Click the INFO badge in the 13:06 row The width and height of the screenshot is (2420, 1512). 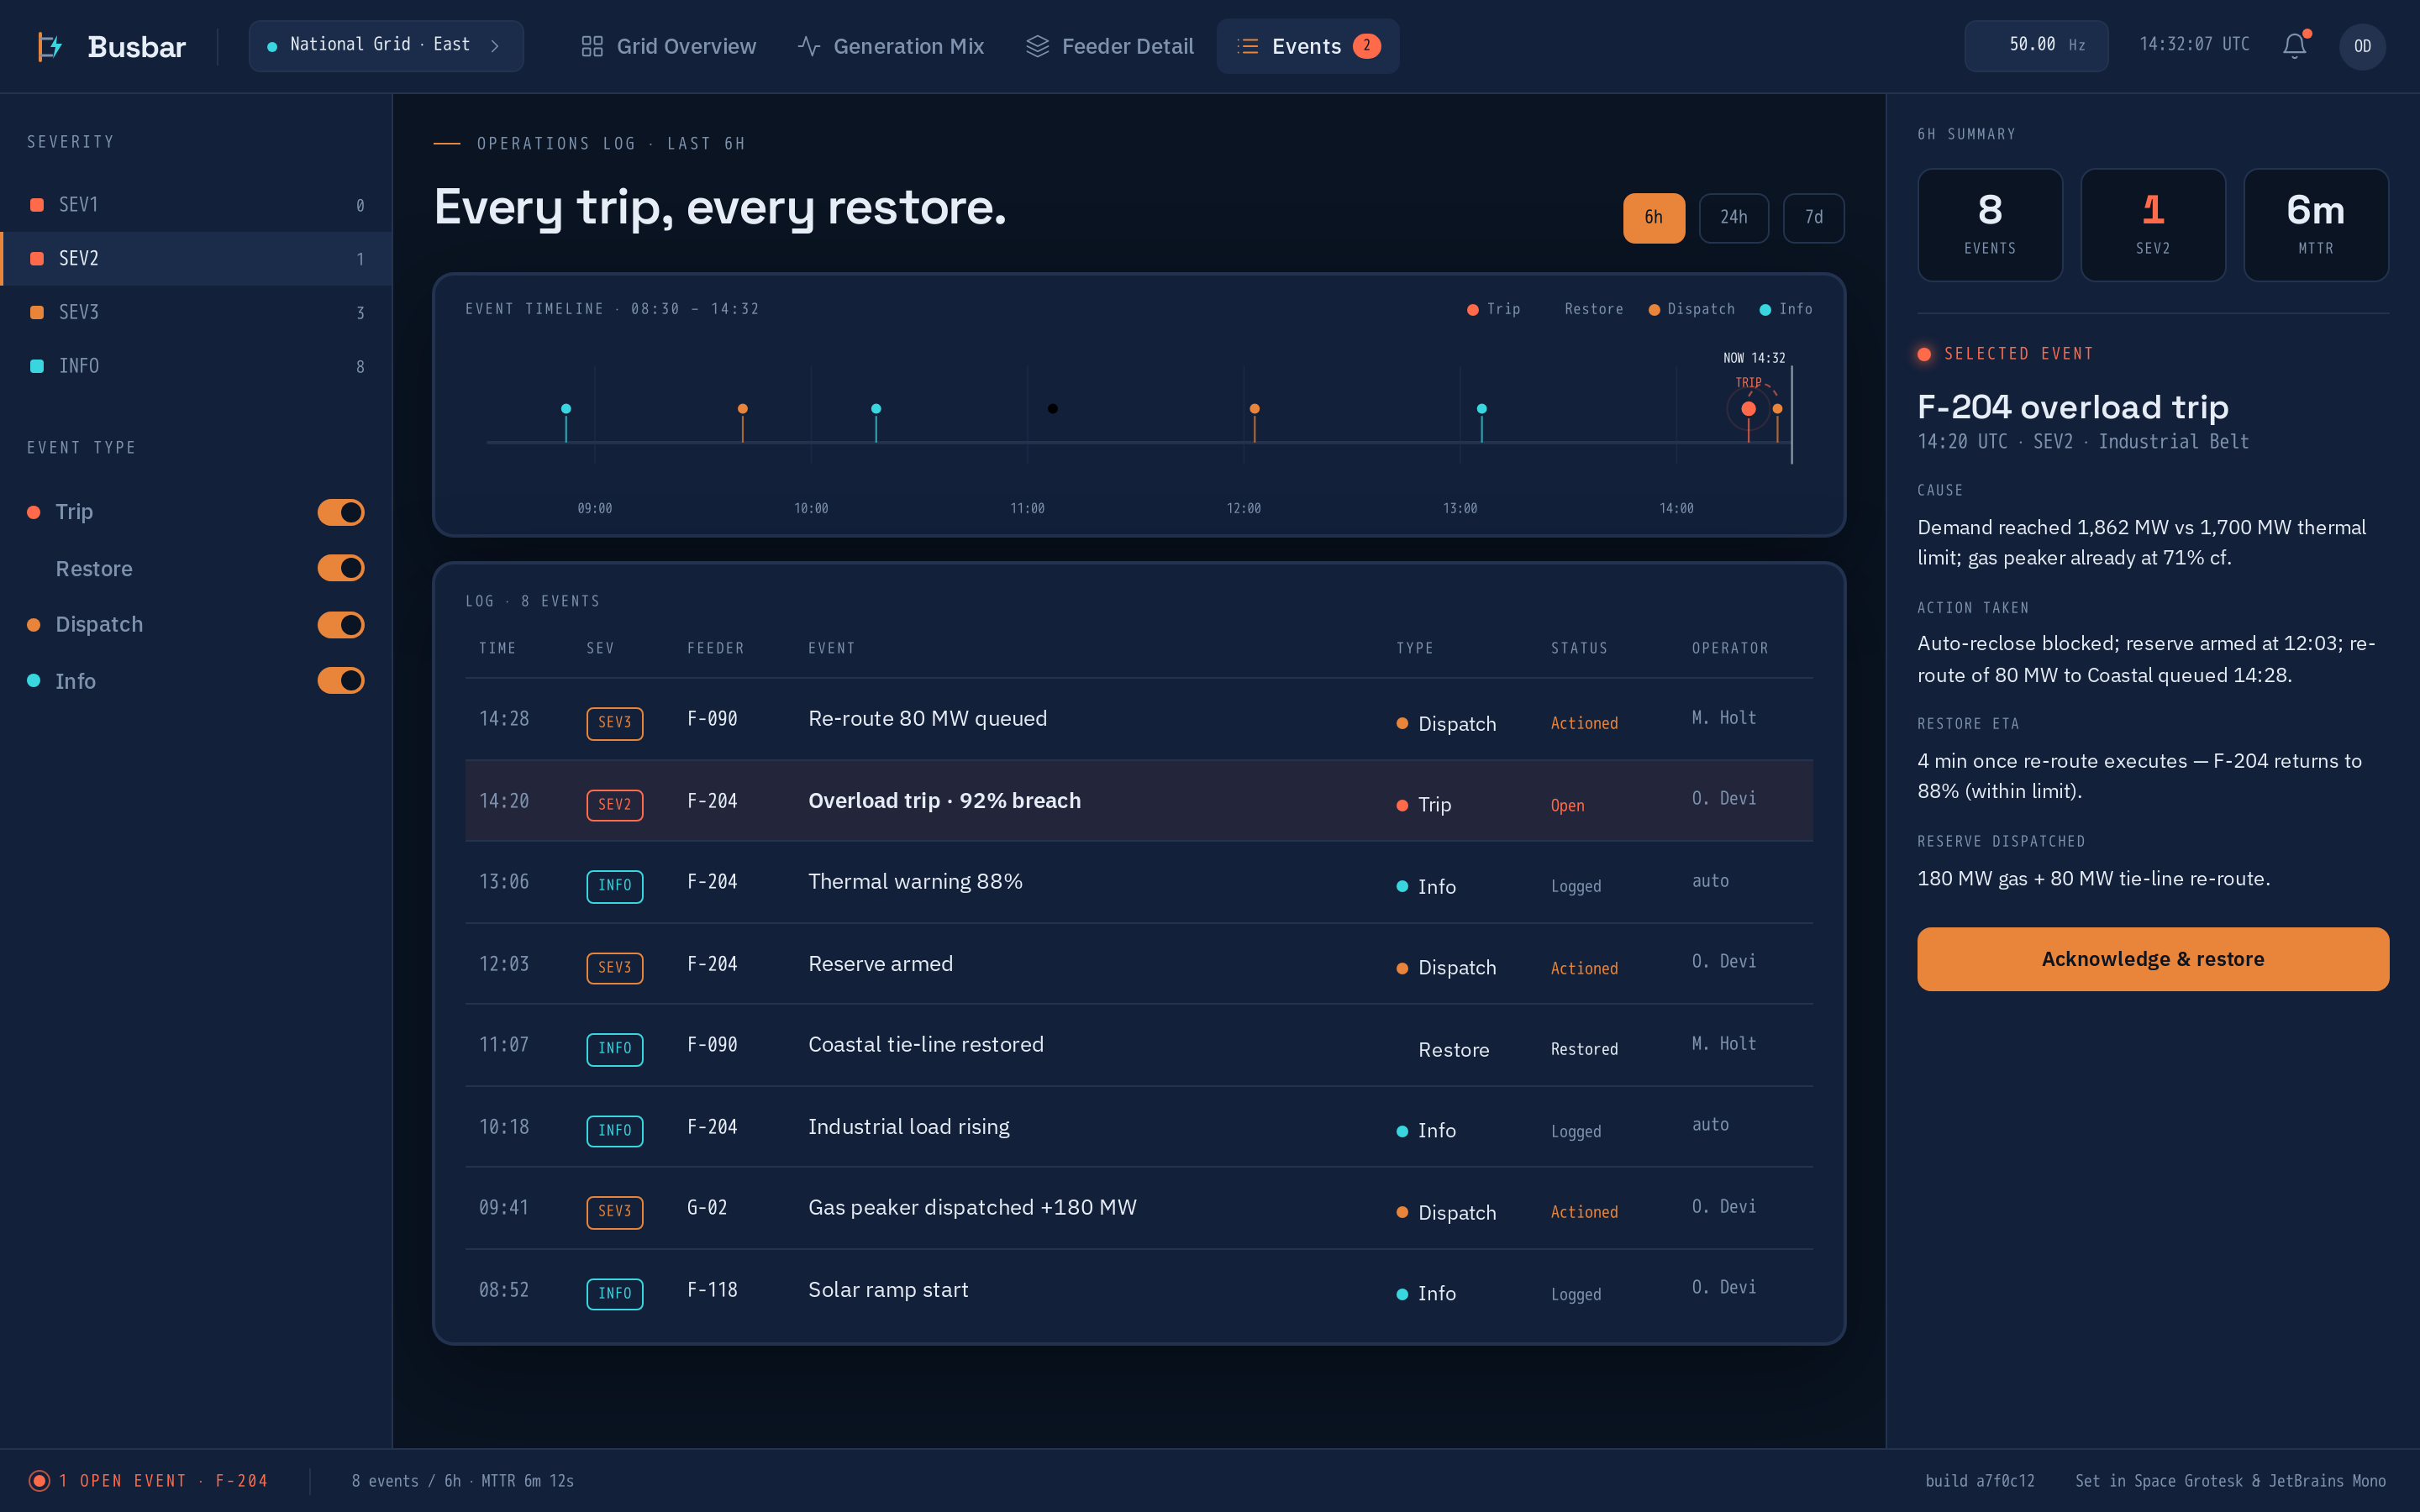614,885
